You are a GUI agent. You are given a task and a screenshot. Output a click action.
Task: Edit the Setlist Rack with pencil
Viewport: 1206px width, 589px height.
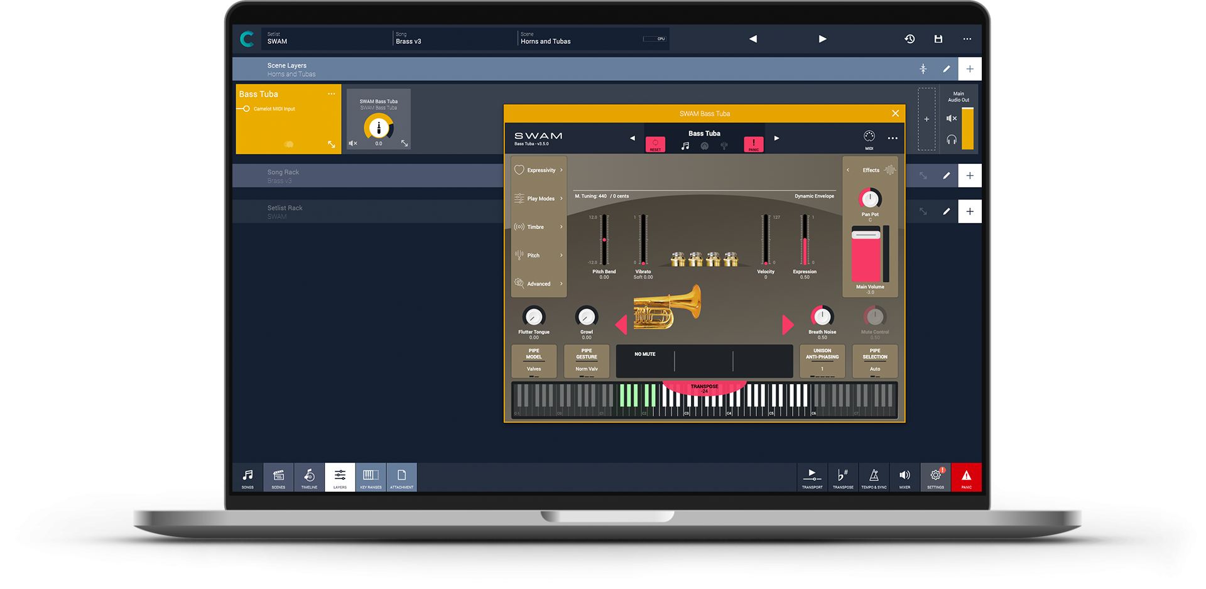click(947, 212)
